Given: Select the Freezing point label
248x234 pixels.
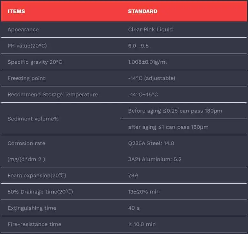Looking at the screenshot, I should pyautogui.click(x=26, y=78).
